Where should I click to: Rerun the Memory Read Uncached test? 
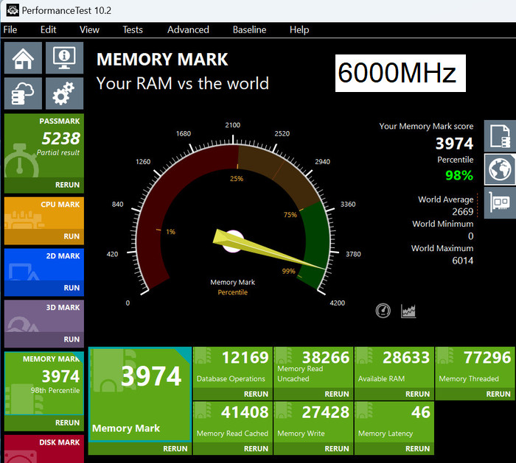pyautogui.click(x=336, y=394)
